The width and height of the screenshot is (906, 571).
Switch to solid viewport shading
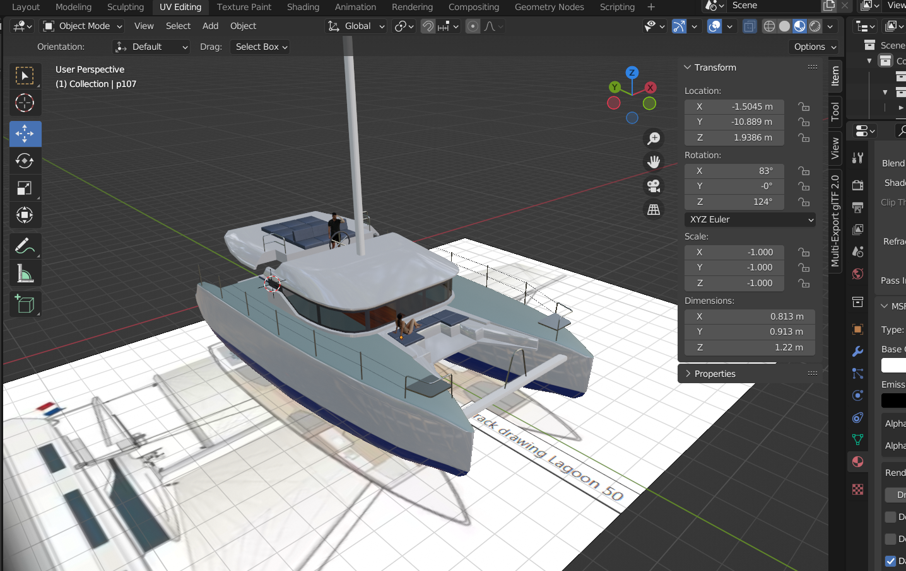click(x=784, y=26)
